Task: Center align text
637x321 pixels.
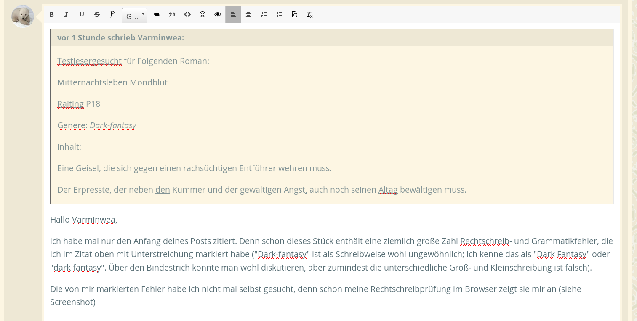Action: 248,15
